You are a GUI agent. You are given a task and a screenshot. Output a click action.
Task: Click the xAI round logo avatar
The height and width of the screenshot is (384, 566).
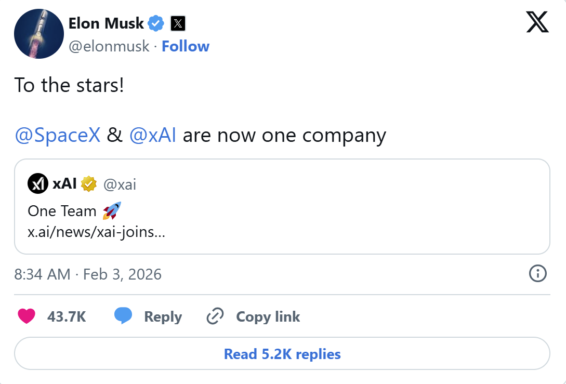coord(38,184)
